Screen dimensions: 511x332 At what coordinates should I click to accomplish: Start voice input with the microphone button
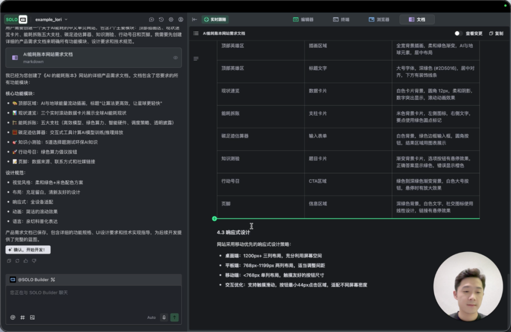tap(164, 317)
